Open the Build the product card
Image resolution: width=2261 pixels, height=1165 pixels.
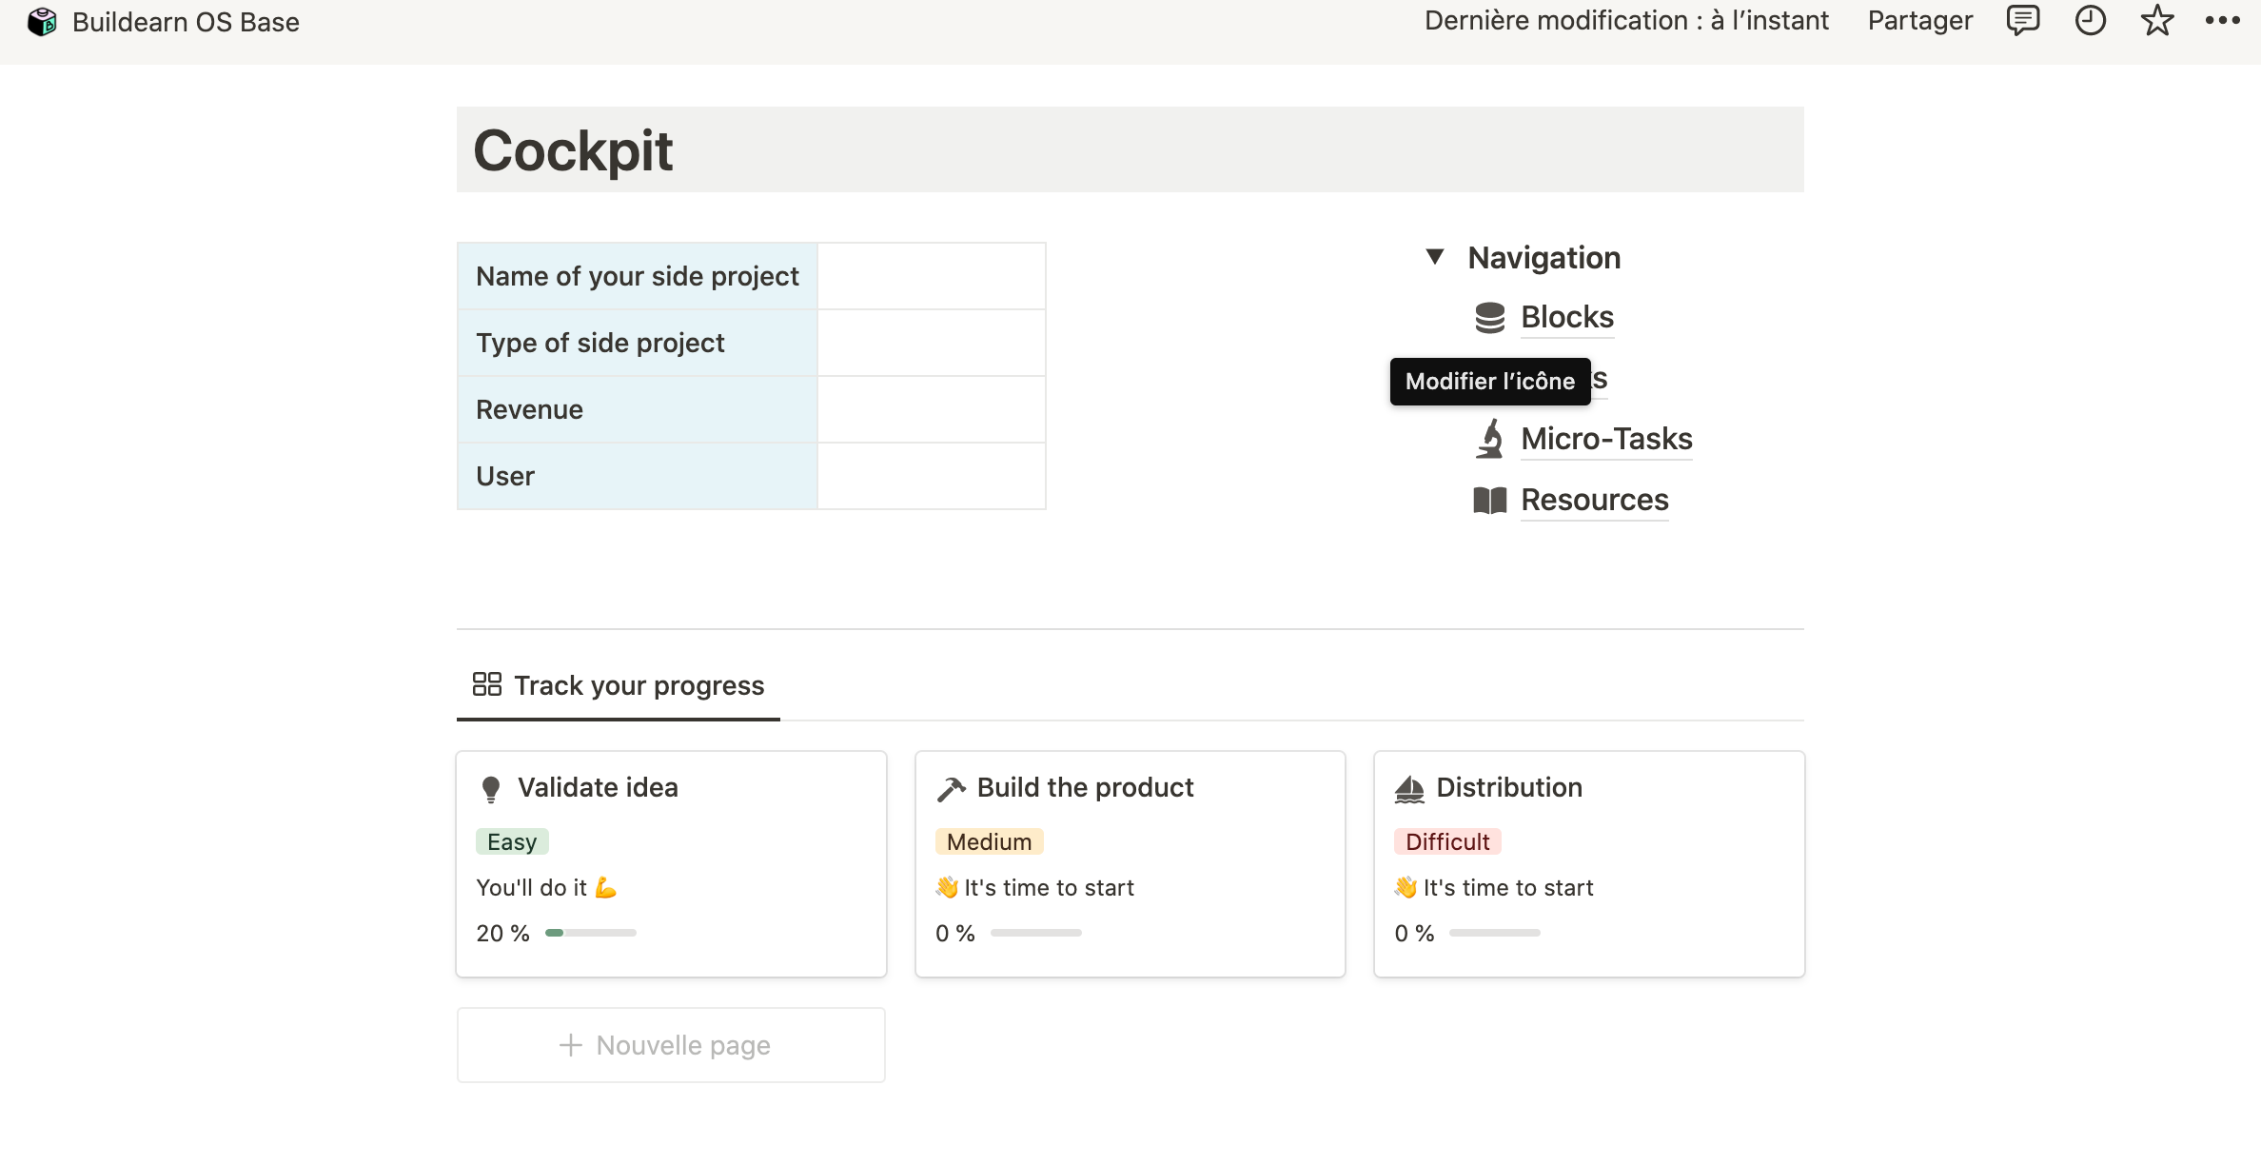tap(1085, 788)
